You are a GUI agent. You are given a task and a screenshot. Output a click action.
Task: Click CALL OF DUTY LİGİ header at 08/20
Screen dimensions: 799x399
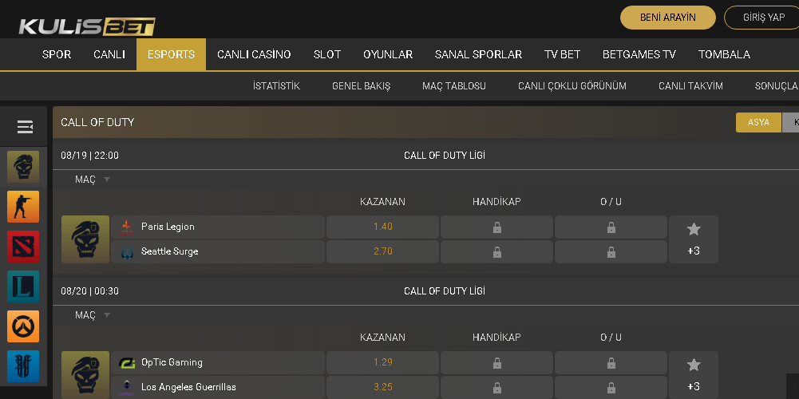point(445,291)
